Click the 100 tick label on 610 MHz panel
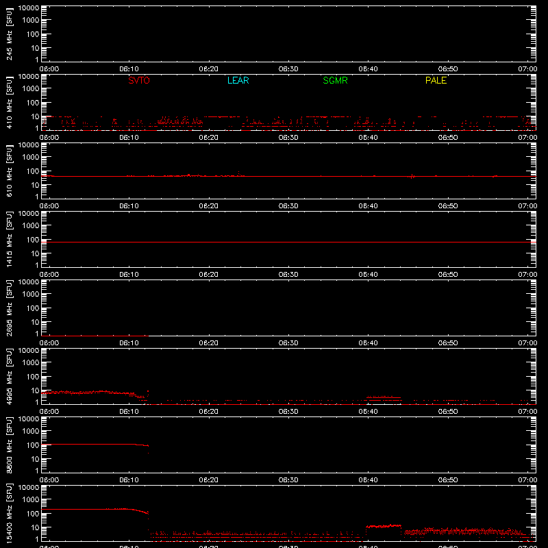The image size is (548, 548). [32, 171]
